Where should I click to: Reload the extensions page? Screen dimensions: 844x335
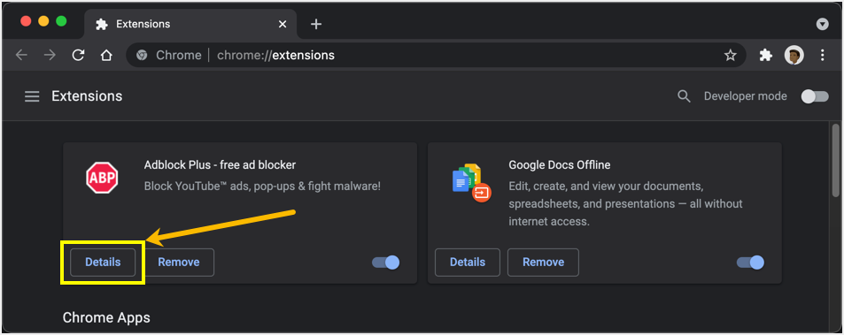(78, 56)
